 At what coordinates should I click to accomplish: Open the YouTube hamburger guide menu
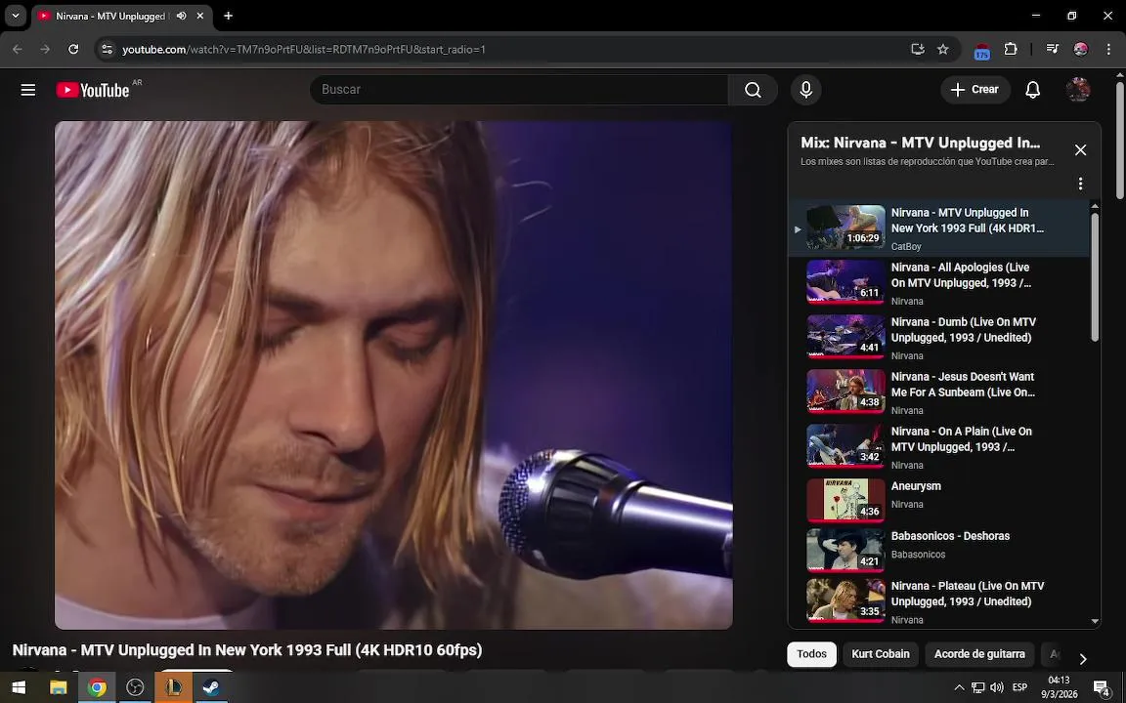pos(28,90)
